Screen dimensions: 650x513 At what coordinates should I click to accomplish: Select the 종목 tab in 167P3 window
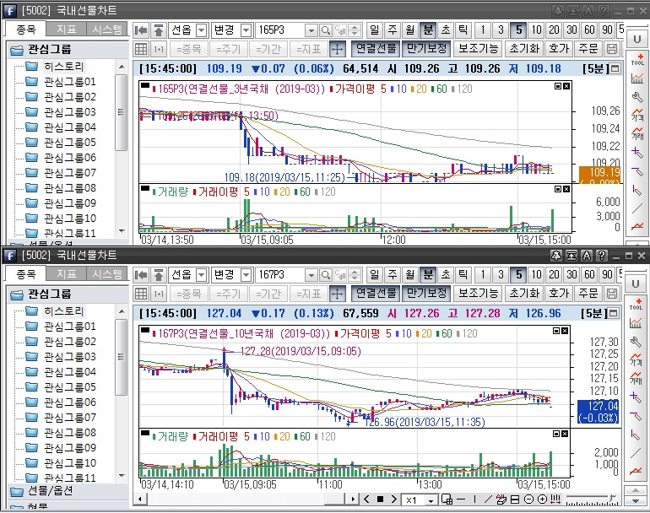[x=25, y=274]
